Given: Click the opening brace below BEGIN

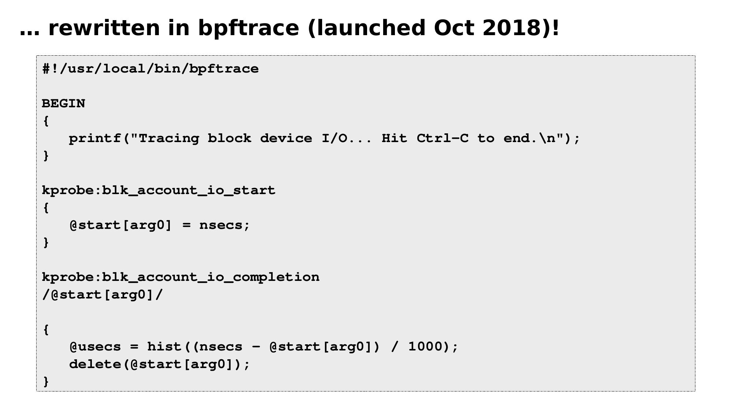Looking at the screenshot, I should click(46, 121).
